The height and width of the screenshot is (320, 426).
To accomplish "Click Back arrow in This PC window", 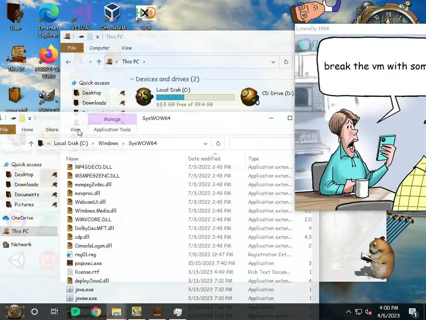I will tap(68, 62).
